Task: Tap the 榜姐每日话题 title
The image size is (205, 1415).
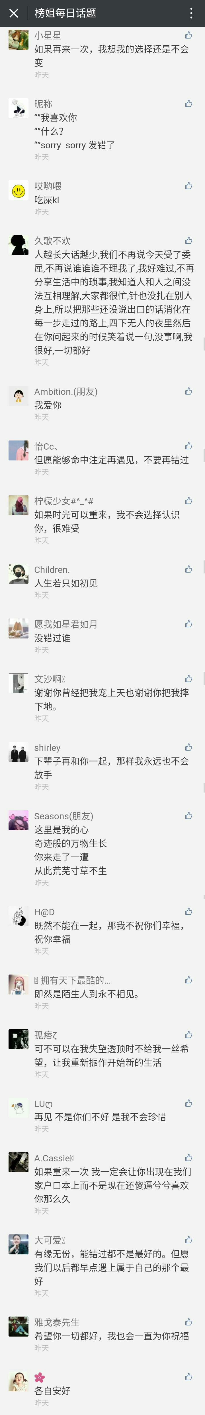Action: tap(65, 13)
